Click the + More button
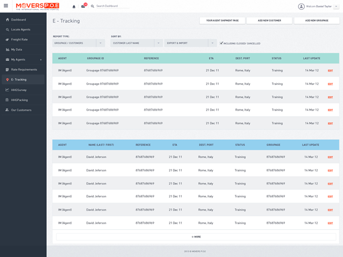343x257 pixels. pyautogui.click(x=196, y=236)
